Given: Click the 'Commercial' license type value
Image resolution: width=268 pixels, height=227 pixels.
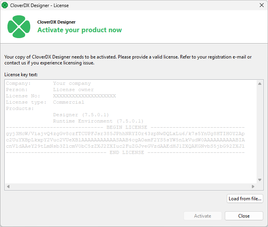Looking at the screenshot, I should click(68, 102).
